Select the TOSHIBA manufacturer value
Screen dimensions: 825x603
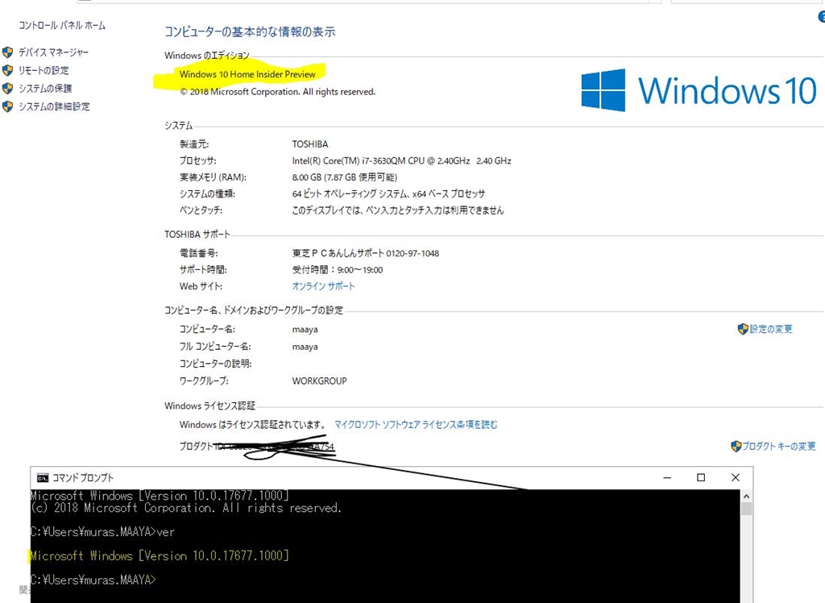(x=310, y=144)
